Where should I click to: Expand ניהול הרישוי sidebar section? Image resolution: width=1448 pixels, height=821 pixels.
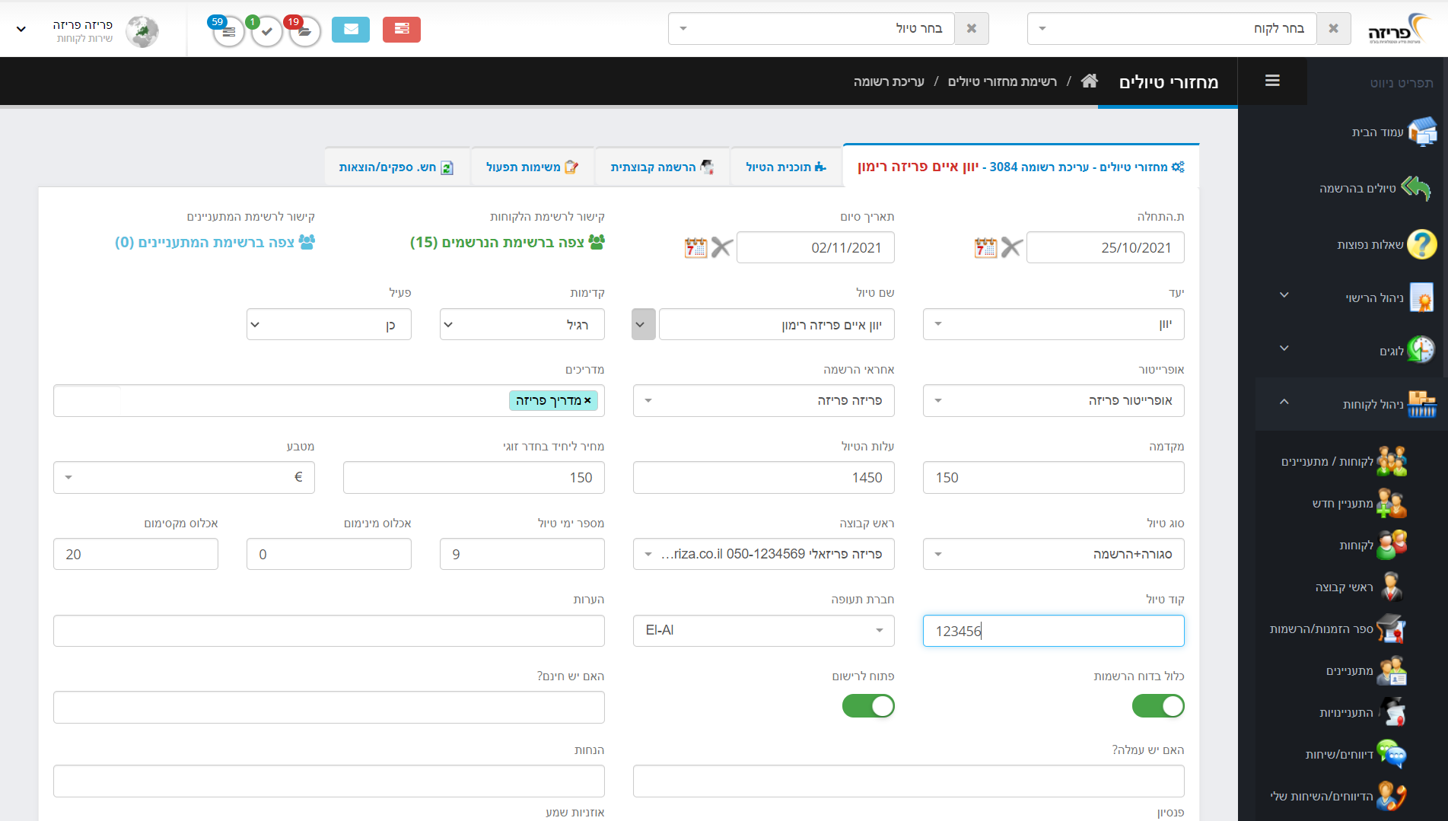click(x=1284, y=295)
